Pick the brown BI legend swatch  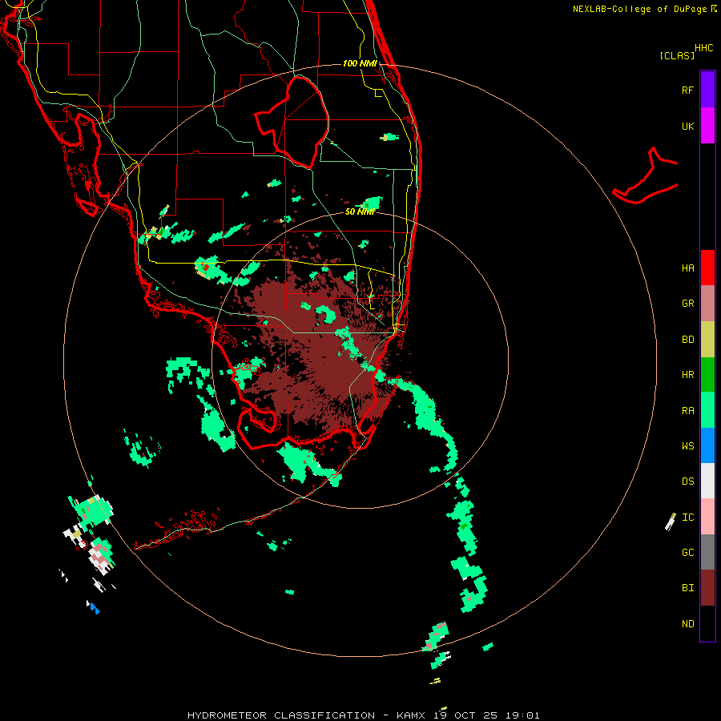click(x=707, y=588)
